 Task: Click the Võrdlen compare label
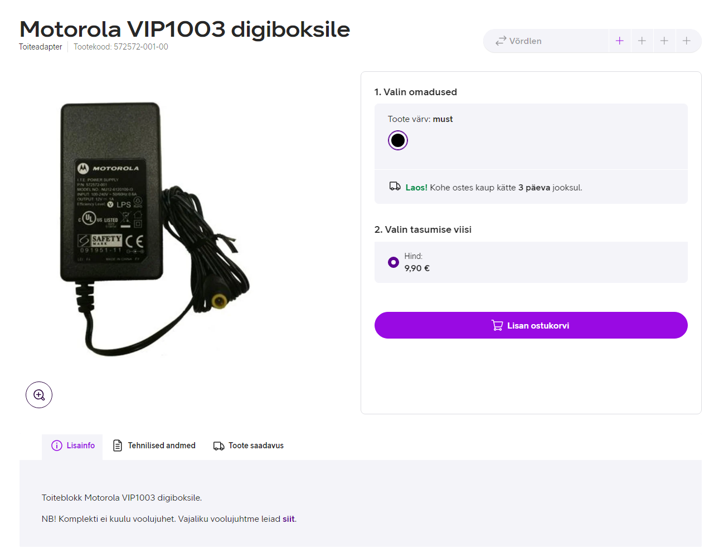tap(526, 41)
